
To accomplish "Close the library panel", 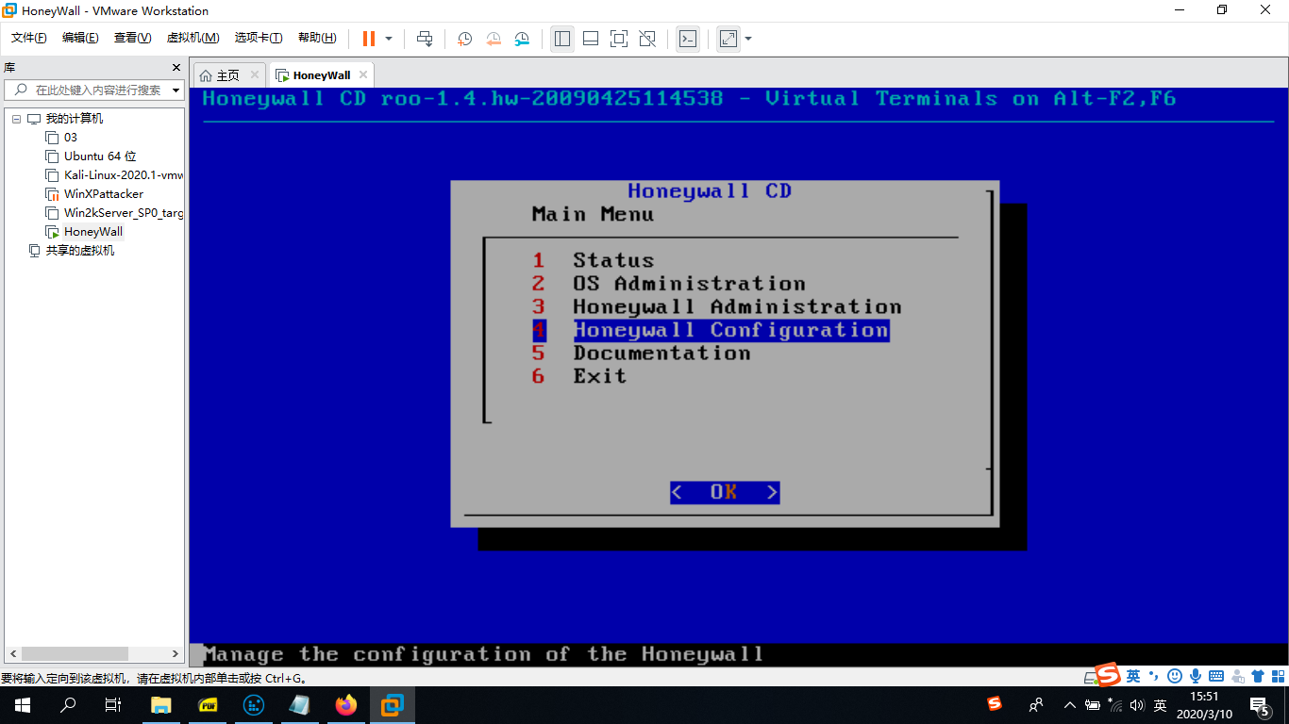I will pos(176,67).
